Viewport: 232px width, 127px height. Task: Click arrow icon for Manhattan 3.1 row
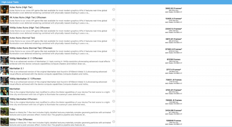(x=114, y=71)
